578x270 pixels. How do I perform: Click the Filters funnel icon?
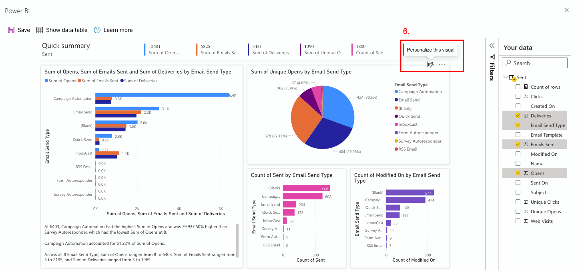pyautogui.click(x=492, y=57)
